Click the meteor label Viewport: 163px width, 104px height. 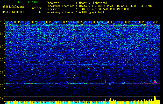pyautogui.click(x=37, y=8)
